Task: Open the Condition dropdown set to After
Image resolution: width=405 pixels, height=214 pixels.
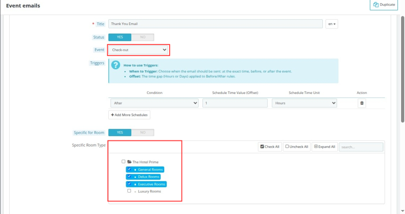Action: click(153, 103)
